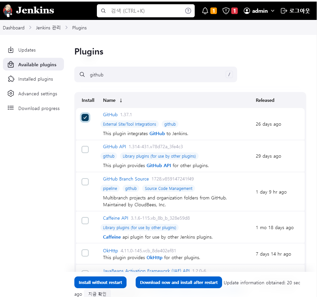Click Install without restart button
Image resolution: width=317 pixels, height=297 pixels.
click(100, 282)
